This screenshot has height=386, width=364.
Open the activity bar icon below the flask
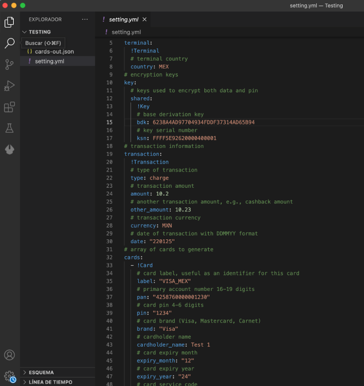[10, 149]
